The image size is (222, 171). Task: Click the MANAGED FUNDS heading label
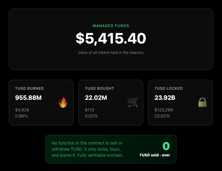(111, 26)
